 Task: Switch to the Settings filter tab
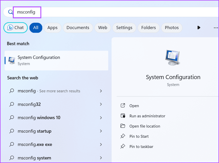coord(124,28)
